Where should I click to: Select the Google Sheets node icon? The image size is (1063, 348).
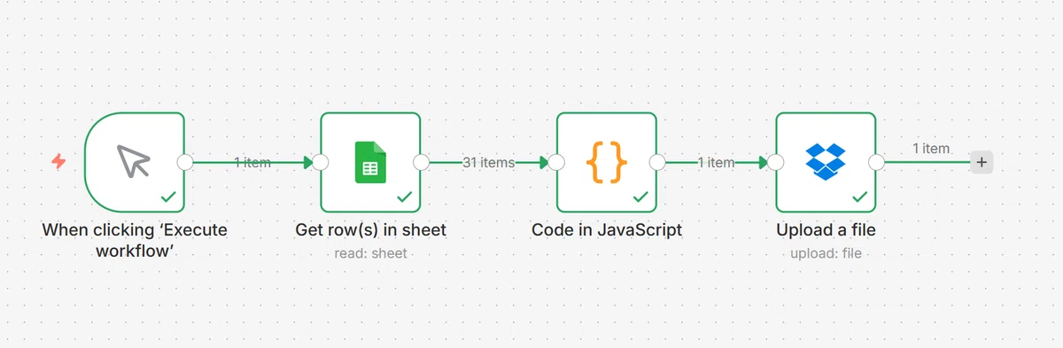point(370,162)
